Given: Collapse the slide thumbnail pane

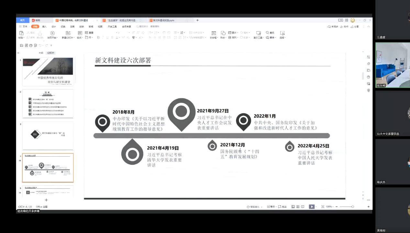Looking at the screenshot, I should click(18, 53).
